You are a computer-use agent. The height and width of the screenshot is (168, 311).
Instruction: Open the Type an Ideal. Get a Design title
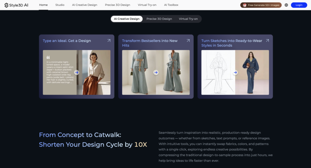click(67, 40)
